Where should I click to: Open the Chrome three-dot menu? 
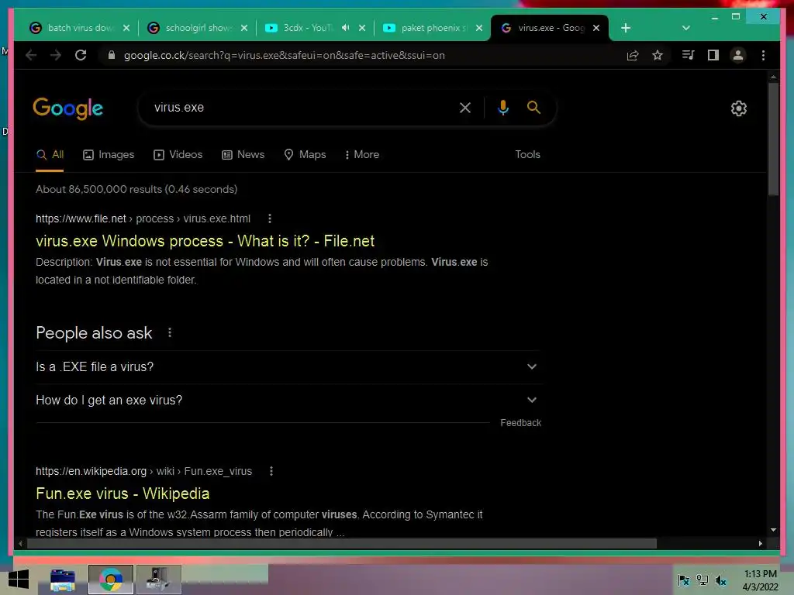point(763,55)
